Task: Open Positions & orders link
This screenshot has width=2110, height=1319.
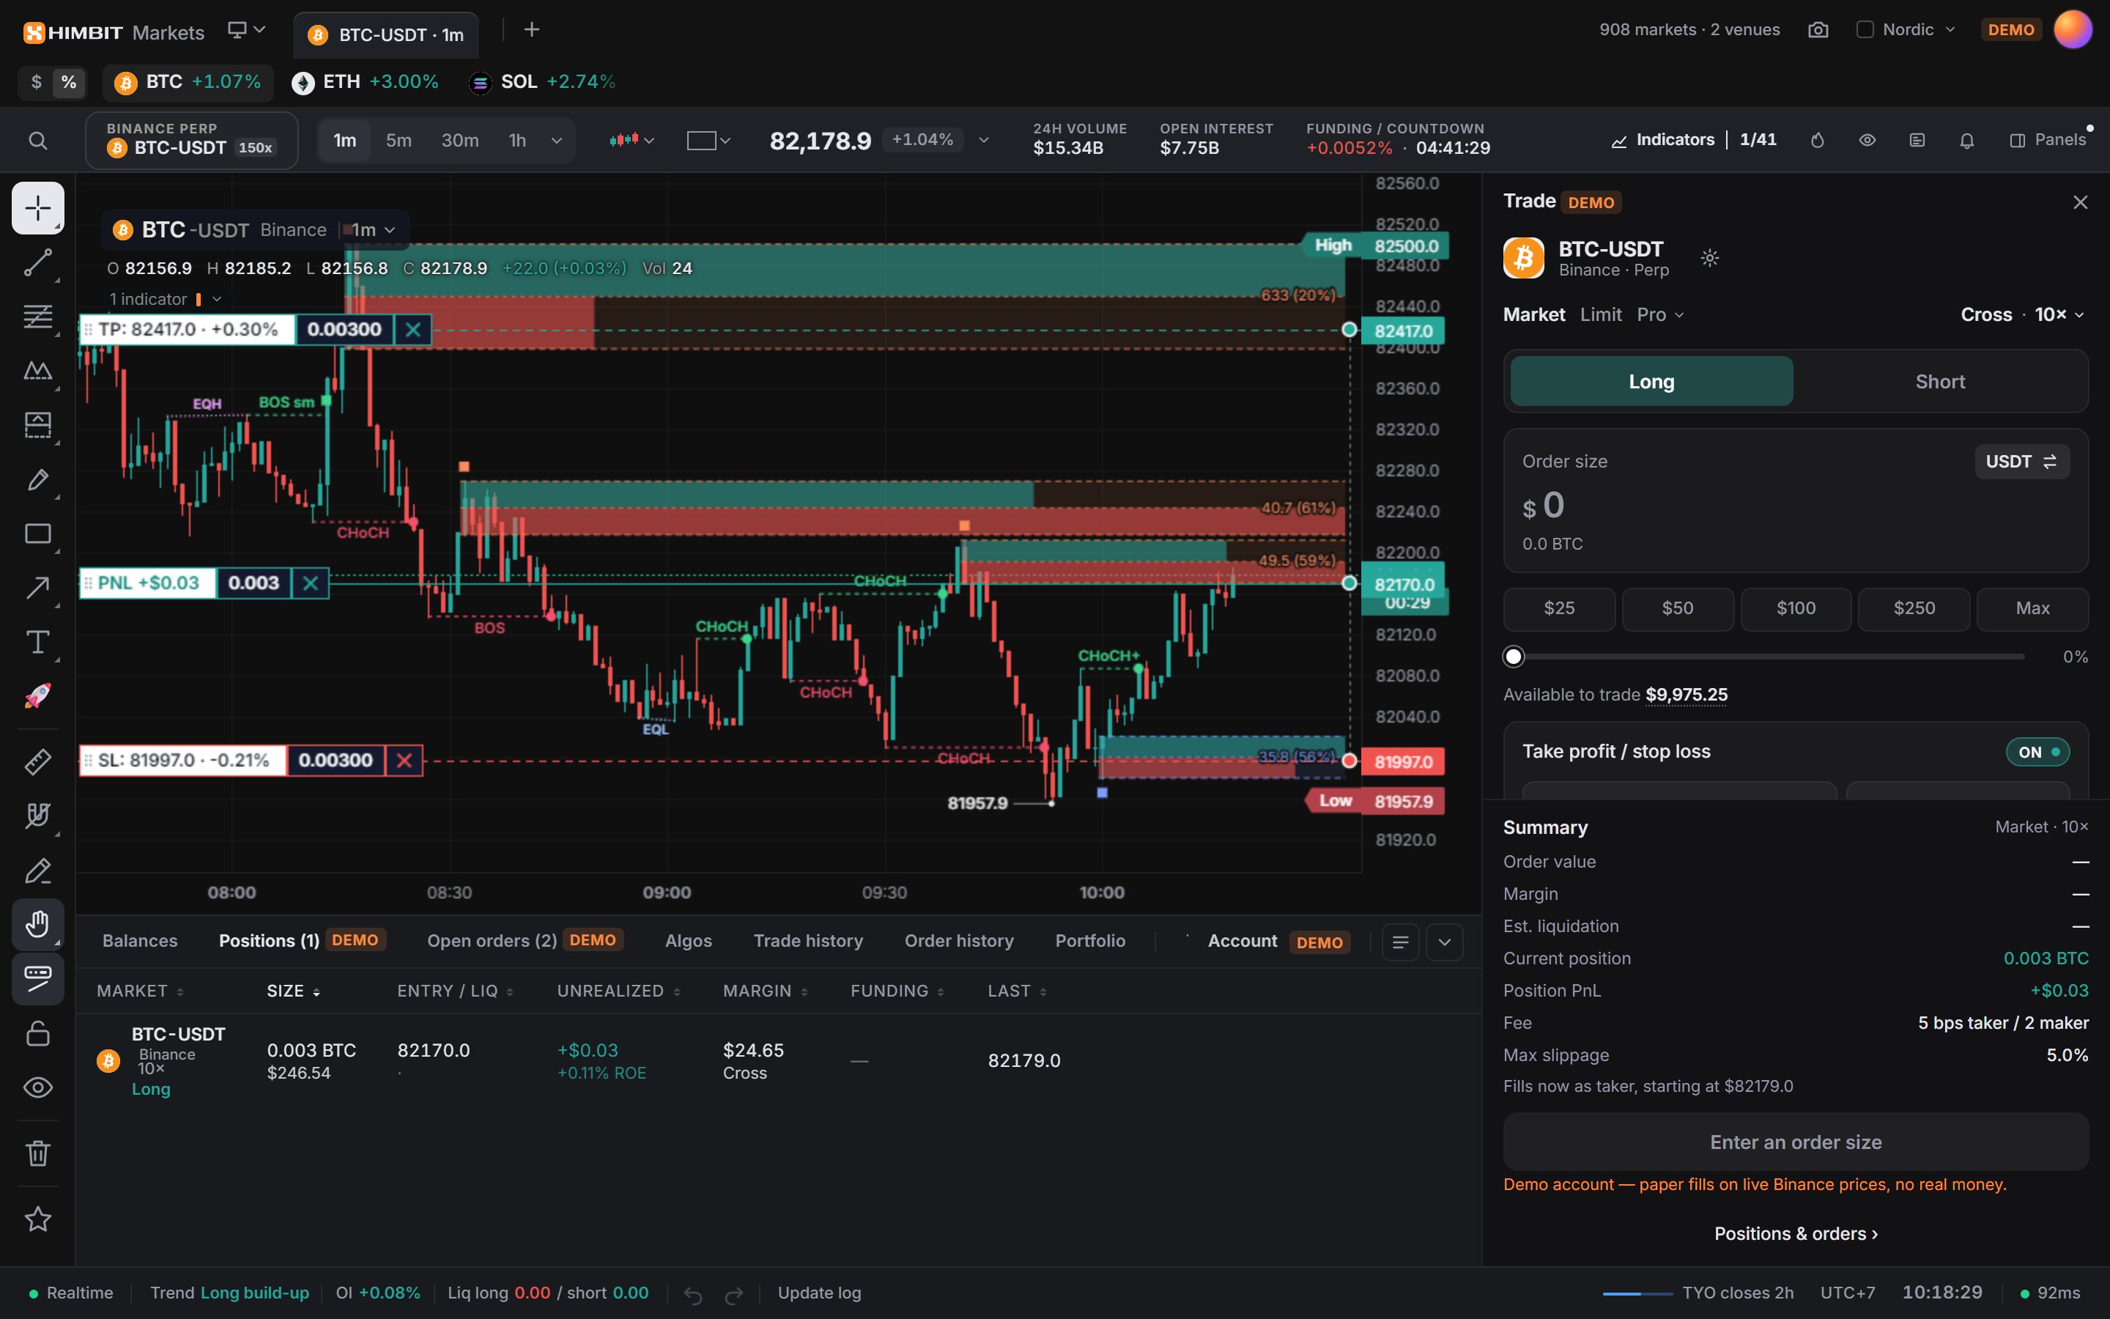Action: tap(1796, 1233)
